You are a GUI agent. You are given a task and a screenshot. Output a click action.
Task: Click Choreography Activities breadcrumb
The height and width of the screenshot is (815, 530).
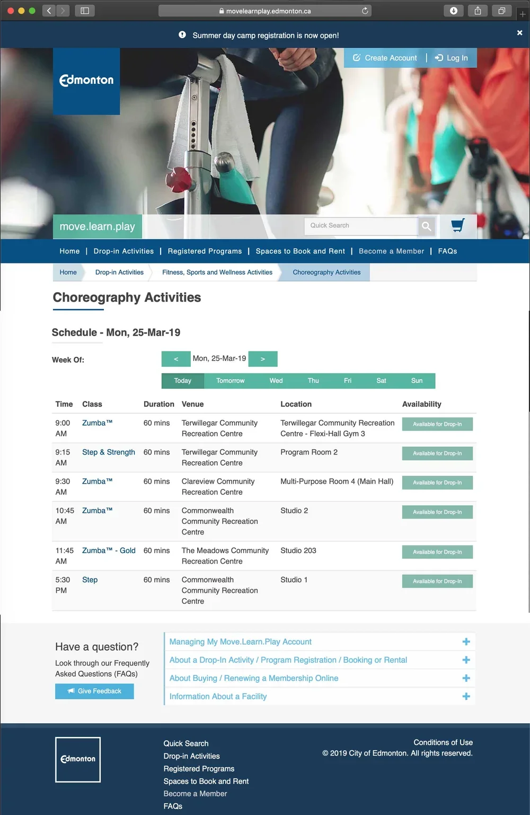(x=326, y=273)
